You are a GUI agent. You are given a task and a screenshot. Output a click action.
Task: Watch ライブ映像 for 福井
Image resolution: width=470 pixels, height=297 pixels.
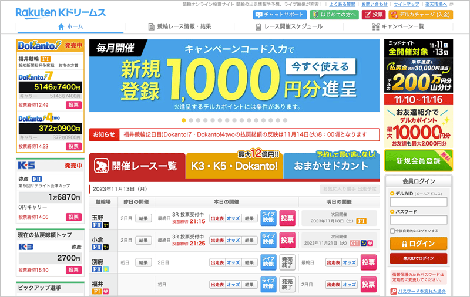[x=268, y=284]
